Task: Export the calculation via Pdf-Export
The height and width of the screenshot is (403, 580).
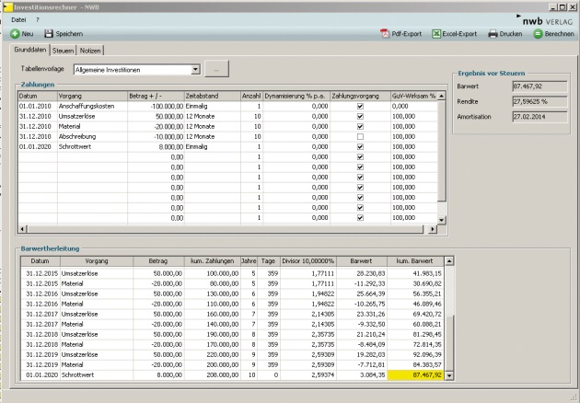Action: coord(384,33)
